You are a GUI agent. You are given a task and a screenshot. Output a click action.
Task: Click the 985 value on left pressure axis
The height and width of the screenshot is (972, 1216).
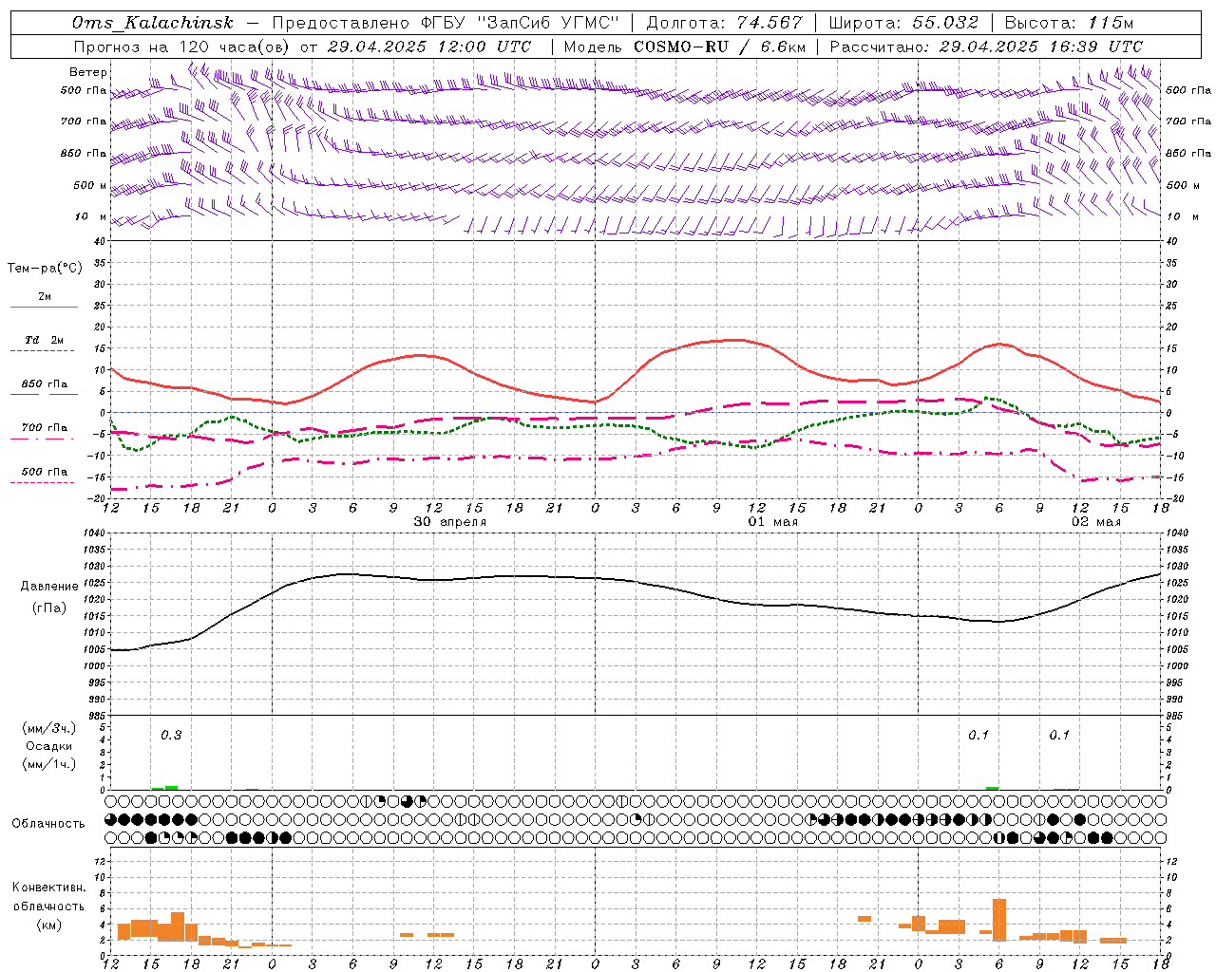click(98, 716)
